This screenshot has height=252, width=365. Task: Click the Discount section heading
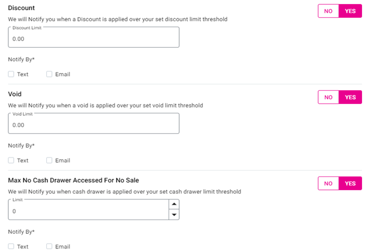click(21, 8)
